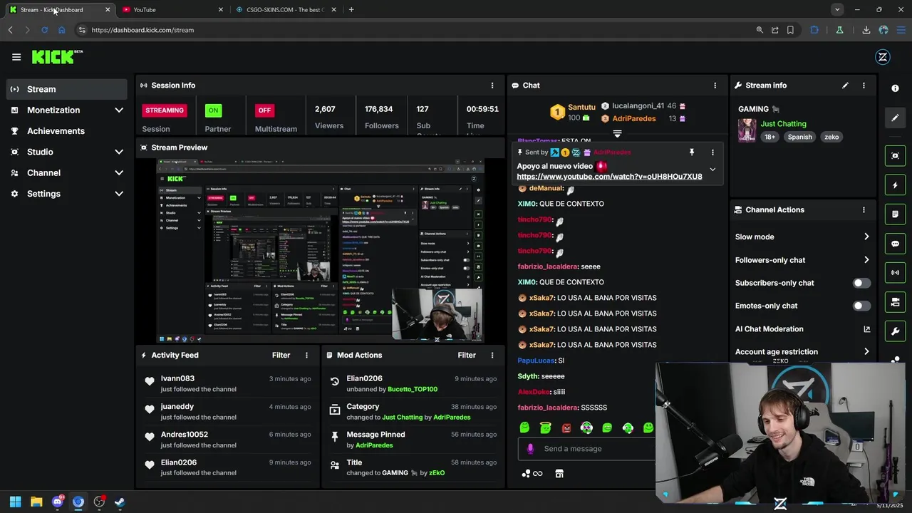Open the profile avatar in Kick header
This screenshot has width=912, height=513.
pyautogui.click(x=883, y=58)
